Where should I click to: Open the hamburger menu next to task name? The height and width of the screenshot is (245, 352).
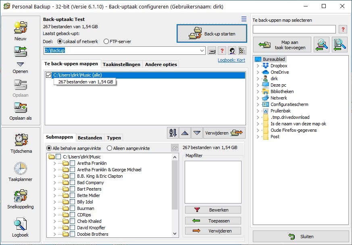244,19
